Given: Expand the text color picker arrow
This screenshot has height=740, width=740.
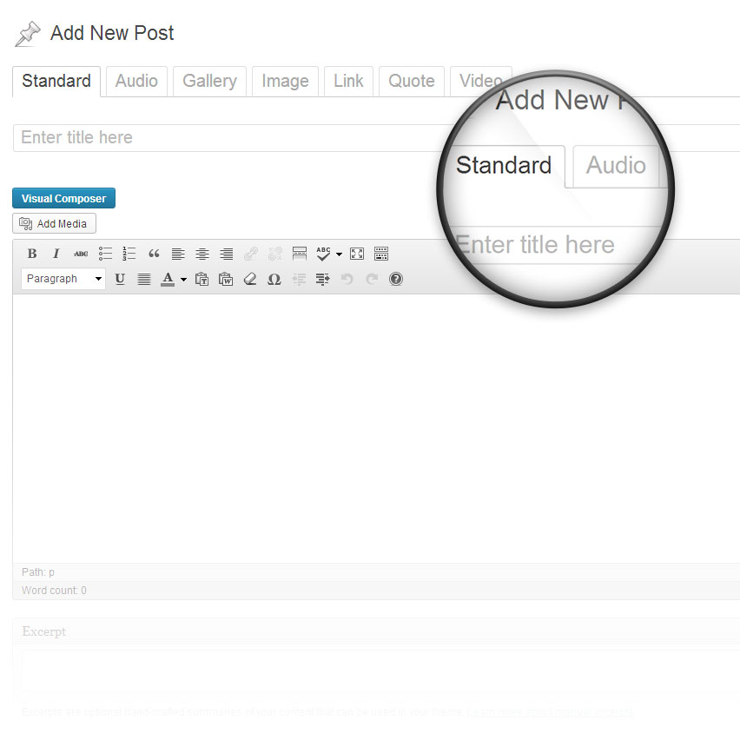Looking at the screenshot, I should point(183,280).
